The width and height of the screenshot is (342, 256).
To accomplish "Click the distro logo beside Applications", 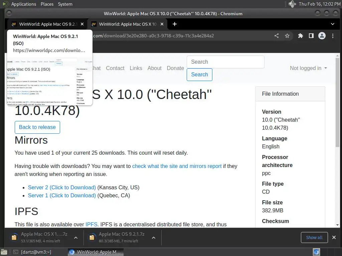I will [x=6, y=4].
